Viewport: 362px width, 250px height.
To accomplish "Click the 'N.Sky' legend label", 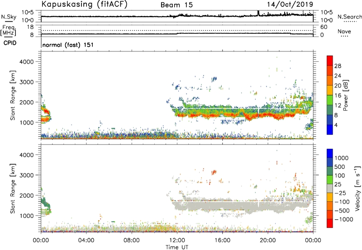I will tap(9, 17).
